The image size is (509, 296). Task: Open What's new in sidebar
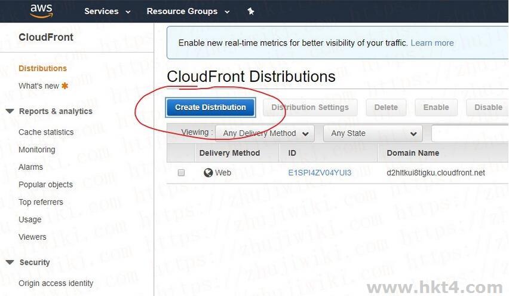tap(39, 86)
